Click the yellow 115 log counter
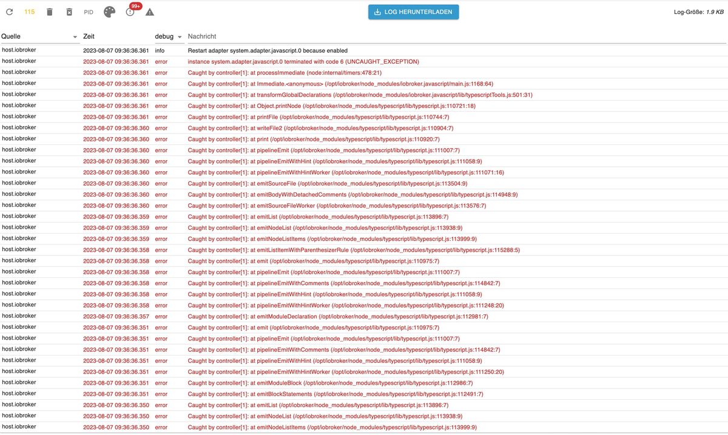This screenshot has width=728, height=435. [x=29, y=12]
